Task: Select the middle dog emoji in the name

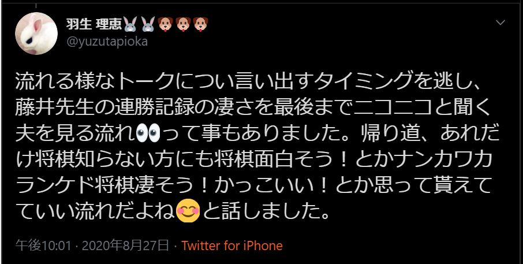Action: [x=183, y=24]
